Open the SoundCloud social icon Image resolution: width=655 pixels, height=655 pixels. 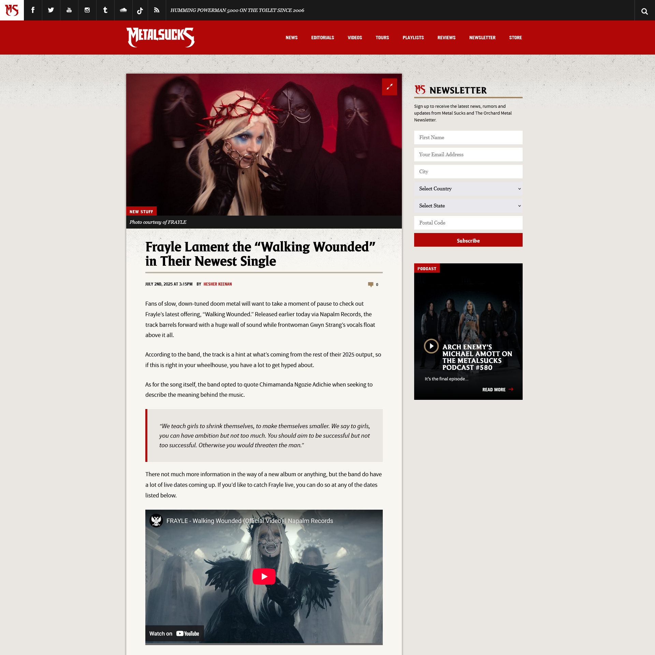click(123, 10)
